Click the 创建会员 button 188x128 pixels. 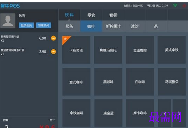point(44,25)
